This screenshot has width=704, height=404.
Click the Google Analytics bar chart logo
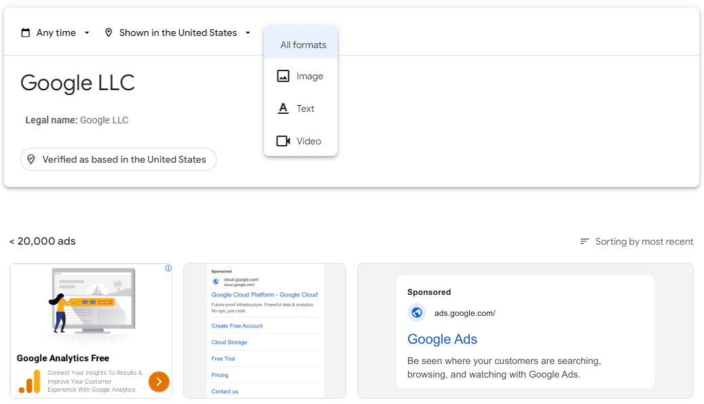click(30, 382)
